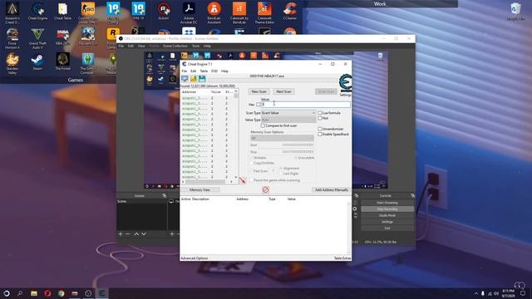Click the Next Scan button
The width and height of the screenshot is (532, 299).
pyautogui.click(x=283, y=91)
